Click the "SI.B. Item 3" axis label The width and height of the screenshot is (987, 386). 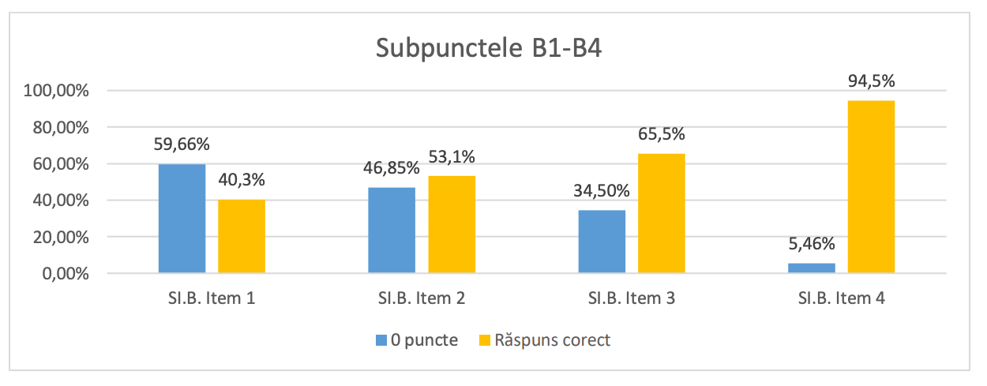[631, 299]
